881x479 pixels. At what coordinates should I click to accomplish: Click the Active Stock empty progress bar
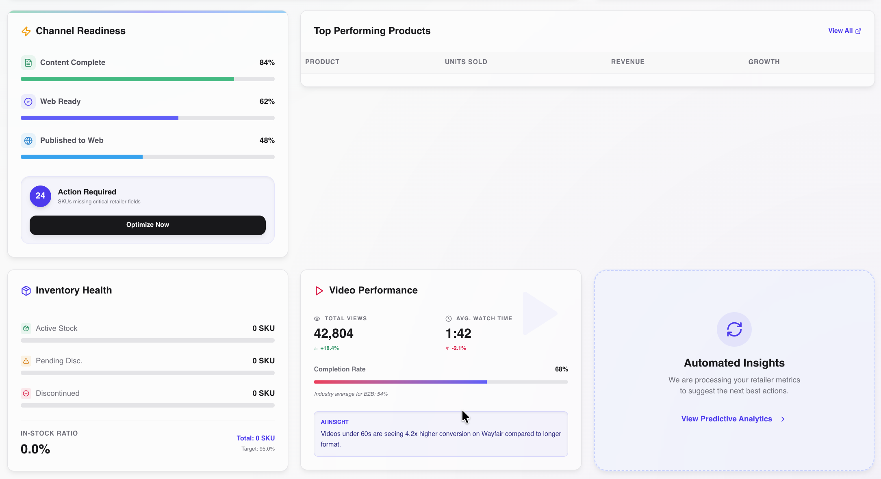click(148, 341)
